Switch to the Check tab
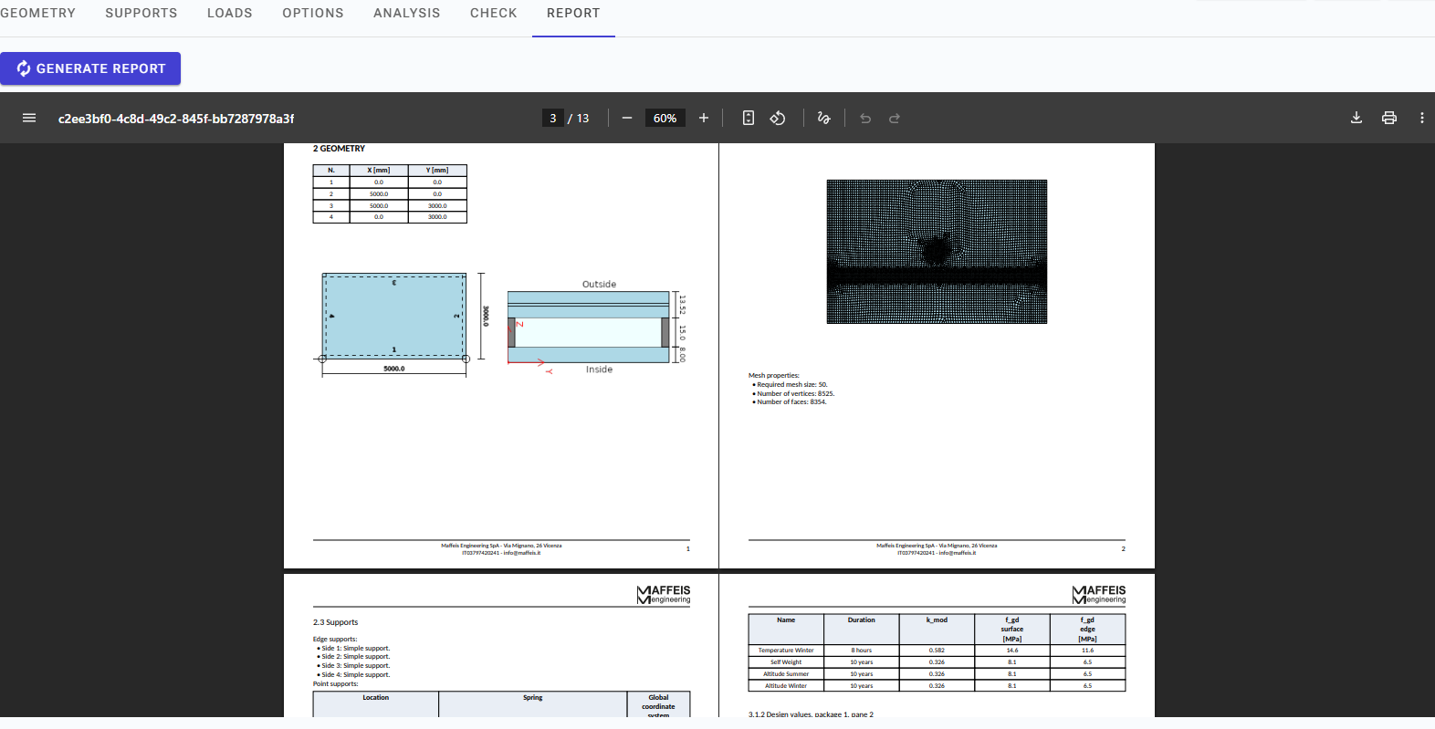The image size is (1435, 729). 494,13
